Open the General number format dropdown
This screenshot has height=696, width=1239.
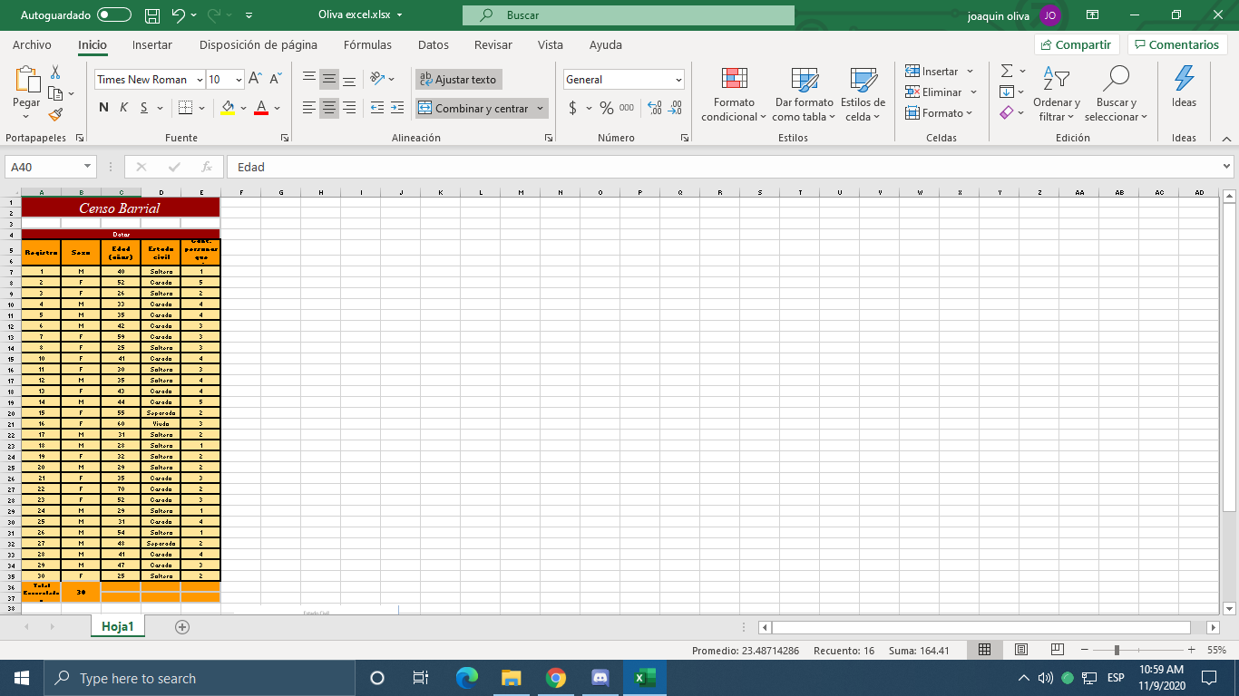pos(678,79)
